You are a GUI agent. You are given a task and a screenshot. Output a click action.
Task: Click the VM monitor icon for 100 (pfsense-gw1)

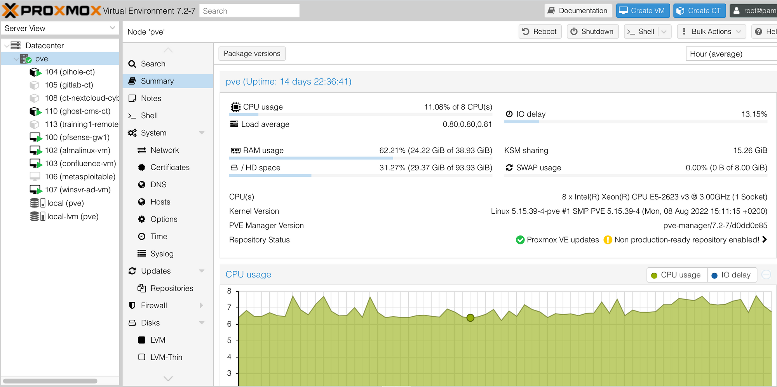[36, 138]
